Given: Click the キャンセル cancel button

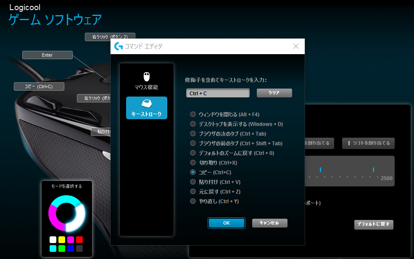Looking at the screenshot, I should point(269,223).
